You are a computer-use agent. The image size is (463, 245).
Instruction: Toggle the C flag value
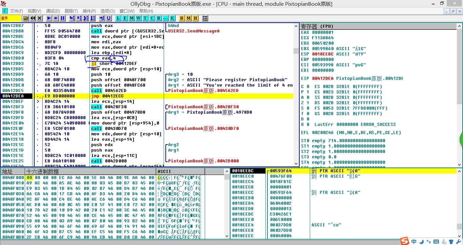pos(308,87)
